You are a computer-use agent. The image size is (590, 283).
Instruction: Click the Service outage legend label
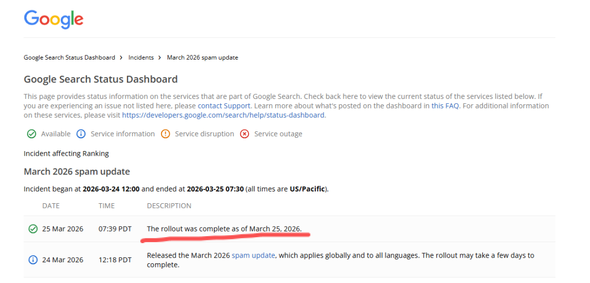(278, 134)
